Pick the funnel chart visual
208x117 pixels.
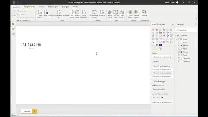click(x=157, y=35)
